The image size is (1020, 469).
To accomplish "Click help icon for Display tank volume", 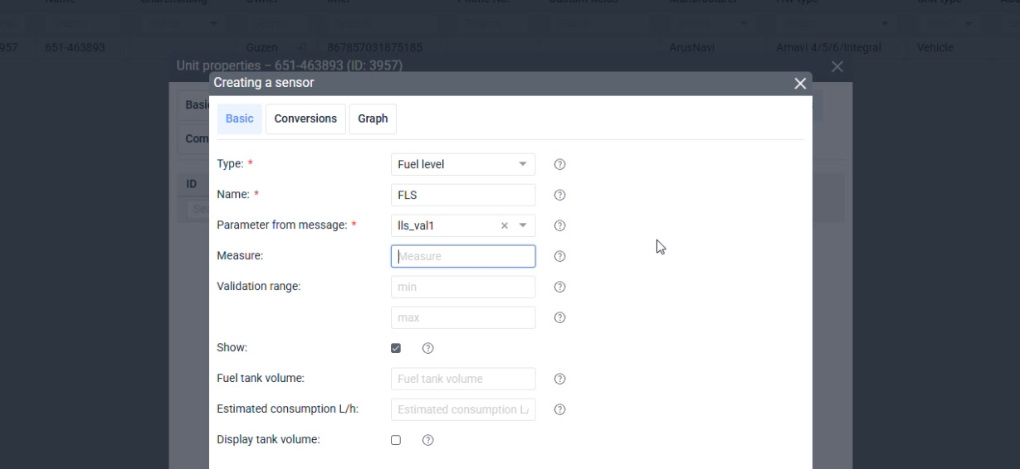I will (x=428, y=440).
